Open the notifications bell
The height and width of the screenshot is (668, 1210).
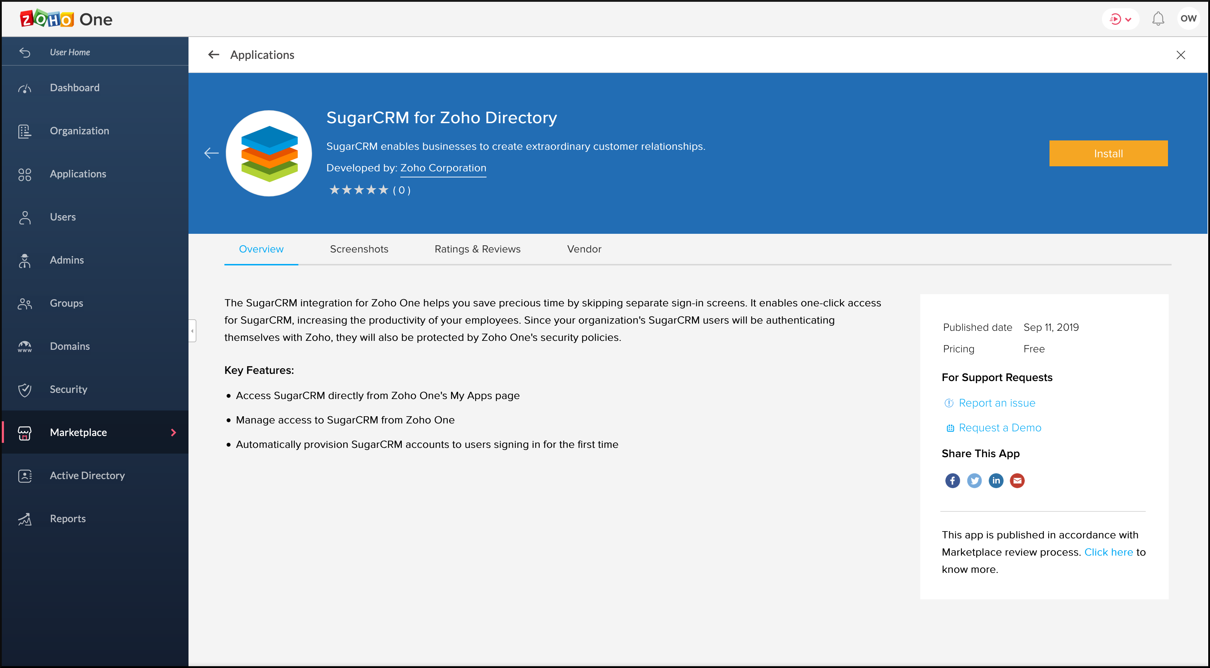pos(1158,19)
